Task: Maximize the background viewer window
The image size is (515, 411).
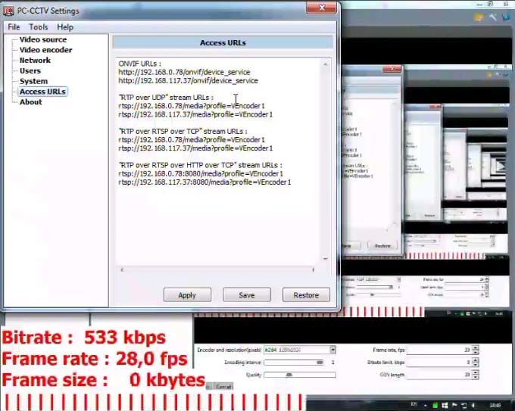Action: (490, 4)
